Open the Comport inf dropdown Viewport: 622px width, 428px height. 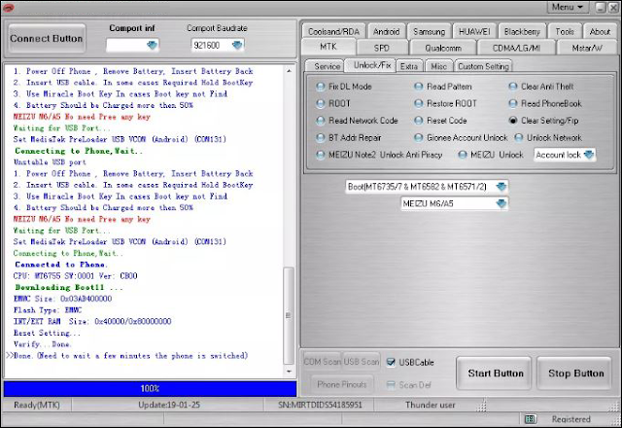pos(153,46)
